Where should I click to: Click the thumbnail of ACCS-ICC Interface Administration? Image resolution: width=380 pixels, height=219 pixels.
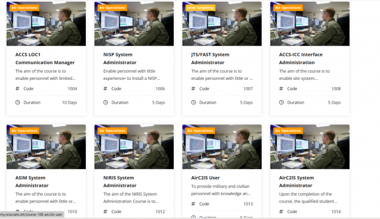310,24
